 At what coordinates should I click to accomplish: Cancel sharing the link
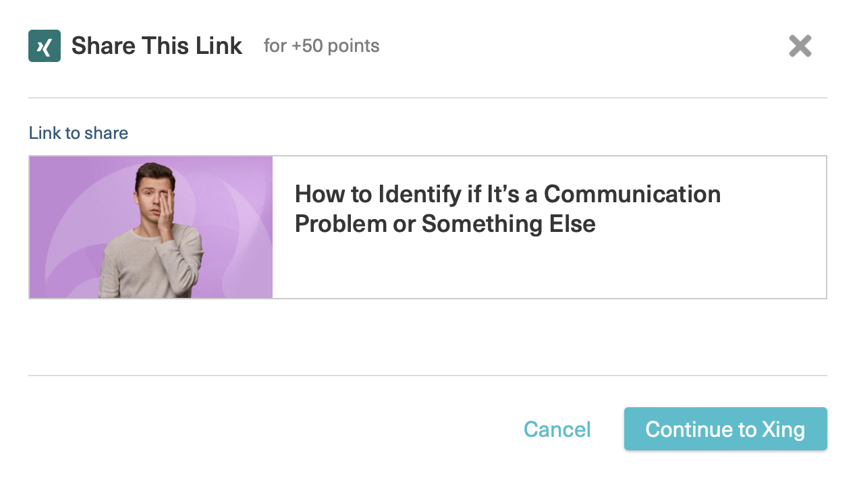(557, 429)
